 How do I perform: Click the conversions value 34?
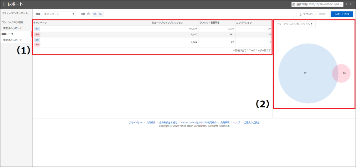(x=269, y=29)
